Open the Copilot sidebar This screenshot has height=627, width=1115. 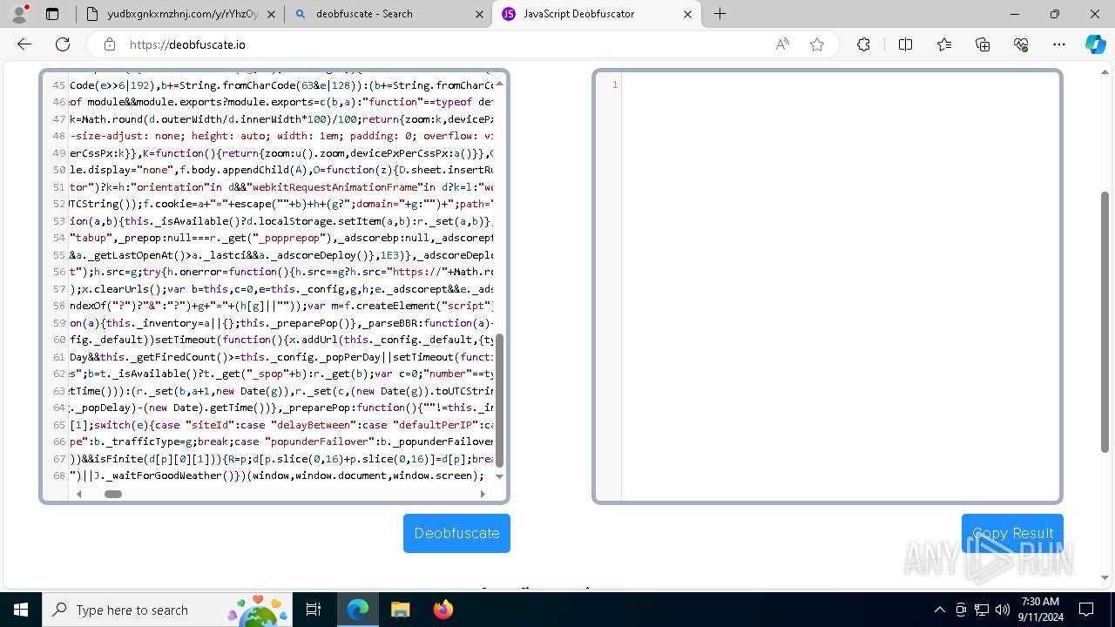click(x=1095, y=44)
